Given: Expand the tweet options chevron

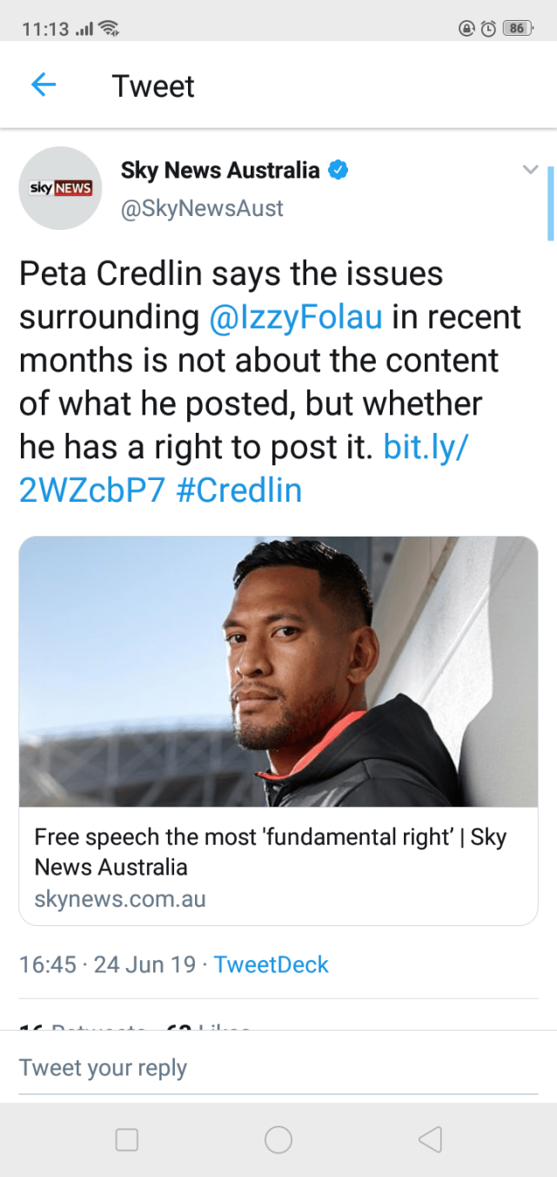Looking at the screenshot, I should pos(530,170).
